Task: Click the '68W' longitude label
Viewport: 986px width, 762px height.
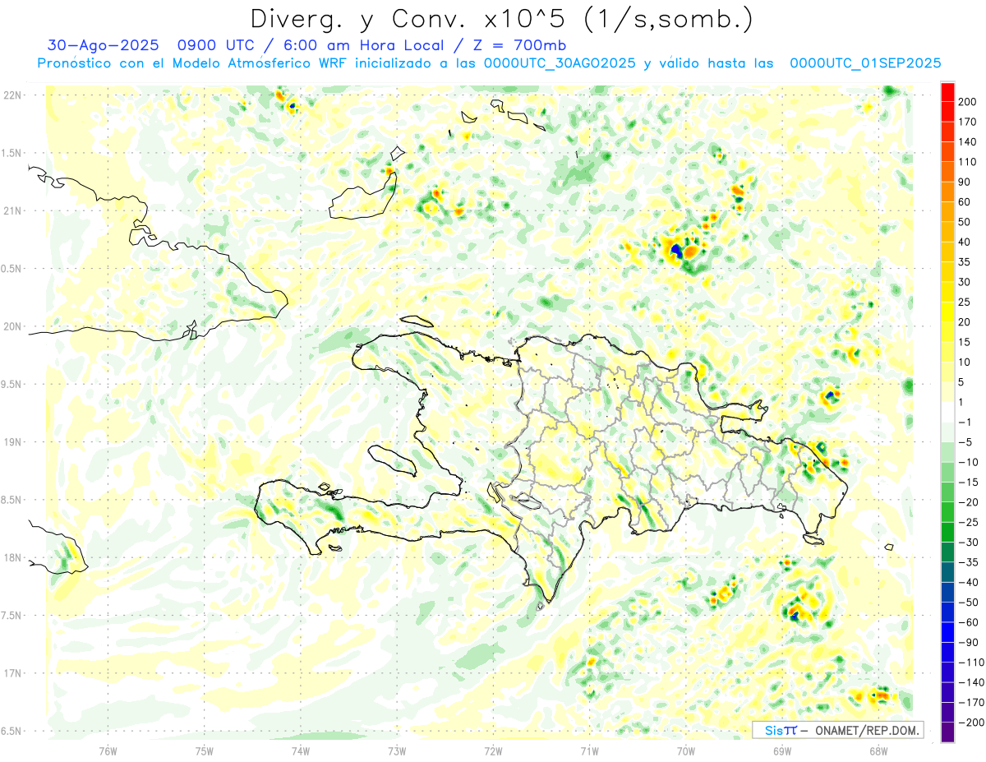Action: coord(878,750)
